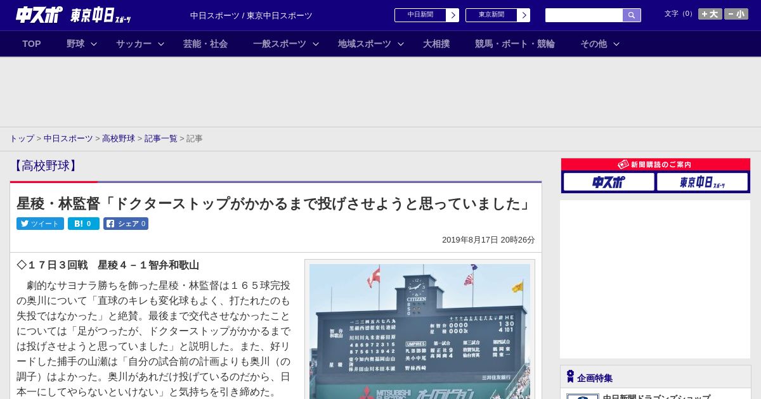The height and width of the screenshot is (399, 761).
Task: Click 中スポ subscription banner button
Action: [609, 182]
